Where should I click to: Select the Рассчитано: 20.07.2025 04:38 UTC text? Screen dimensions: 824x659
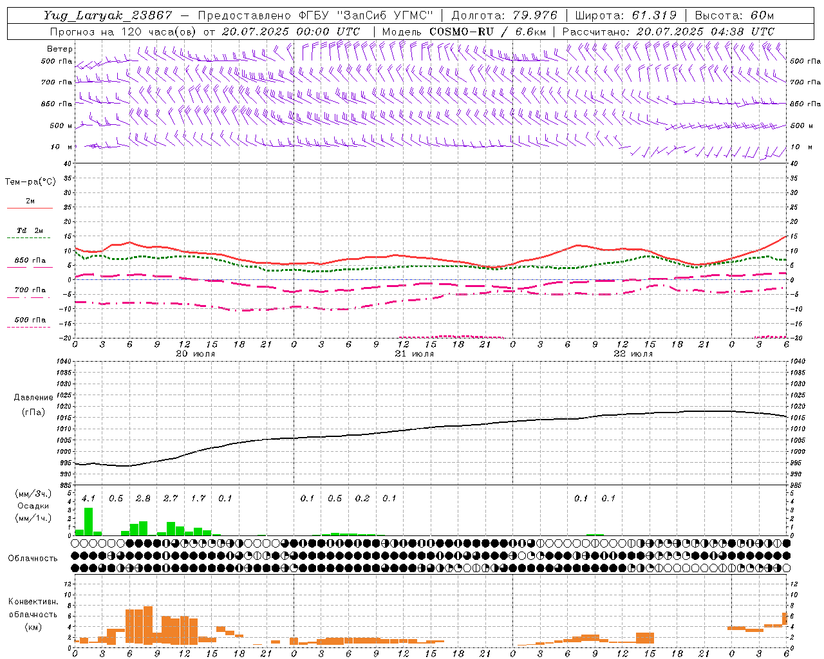tap(668, 32)
